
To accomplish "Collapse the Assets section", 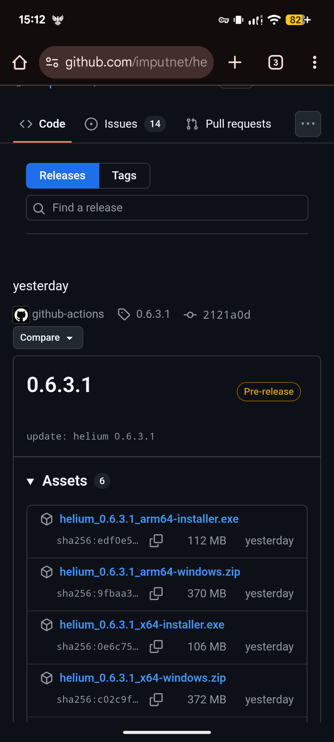I will (x=30, y=481).
